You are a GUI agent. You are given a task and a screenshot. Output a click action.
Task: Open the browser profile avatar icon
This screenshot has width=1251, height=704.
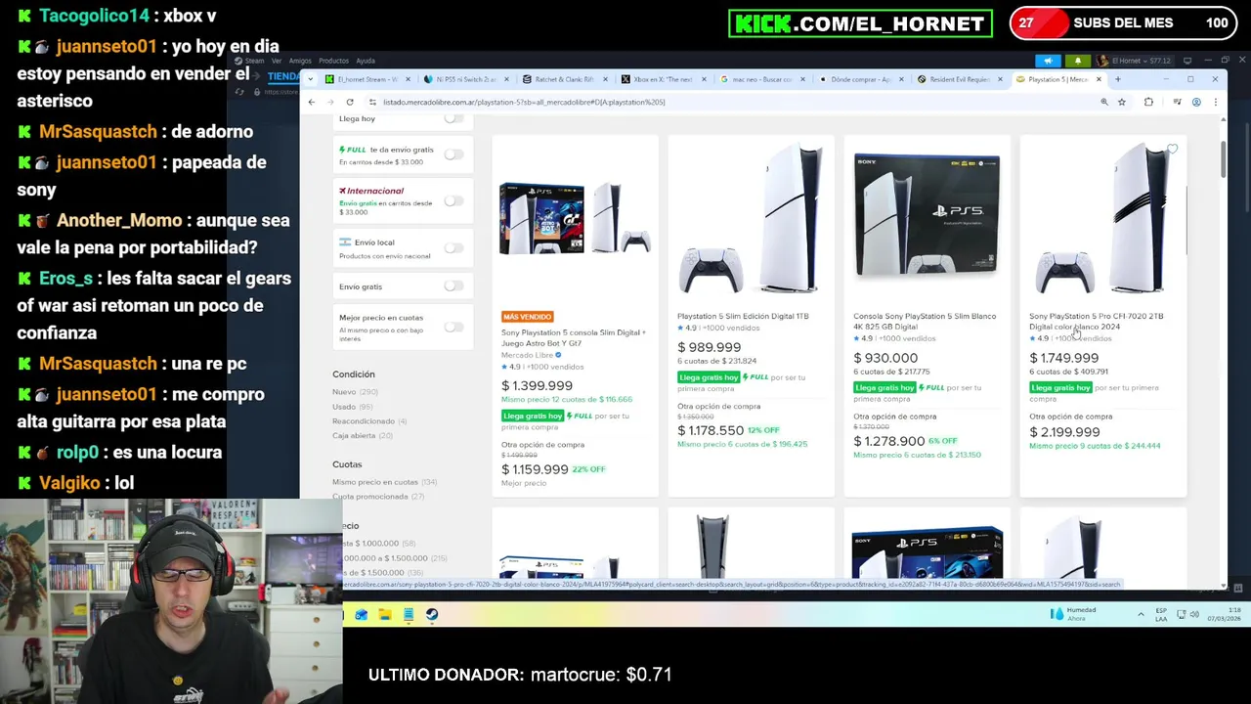tap(1196, 102)
